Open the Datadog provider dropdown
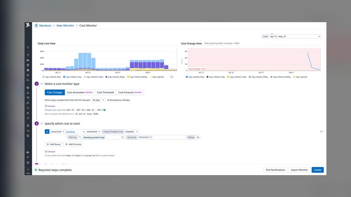Viewport: 351px width, 197px height. click(x=75, y=132)
